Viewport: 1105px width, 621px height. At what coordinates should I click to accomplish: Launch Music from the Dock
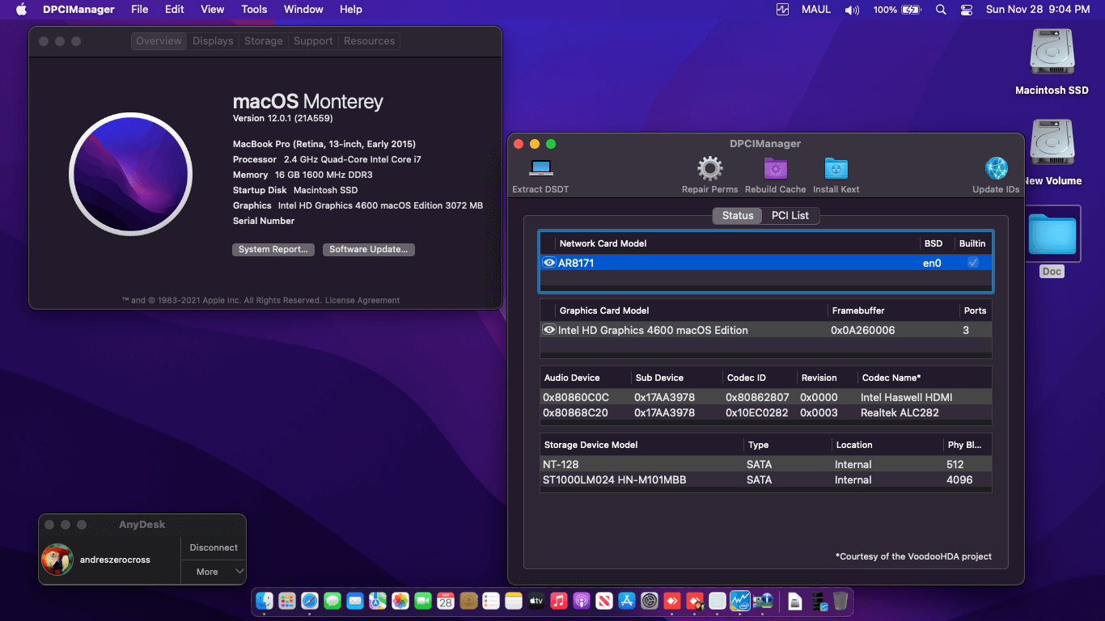point(559,601)
